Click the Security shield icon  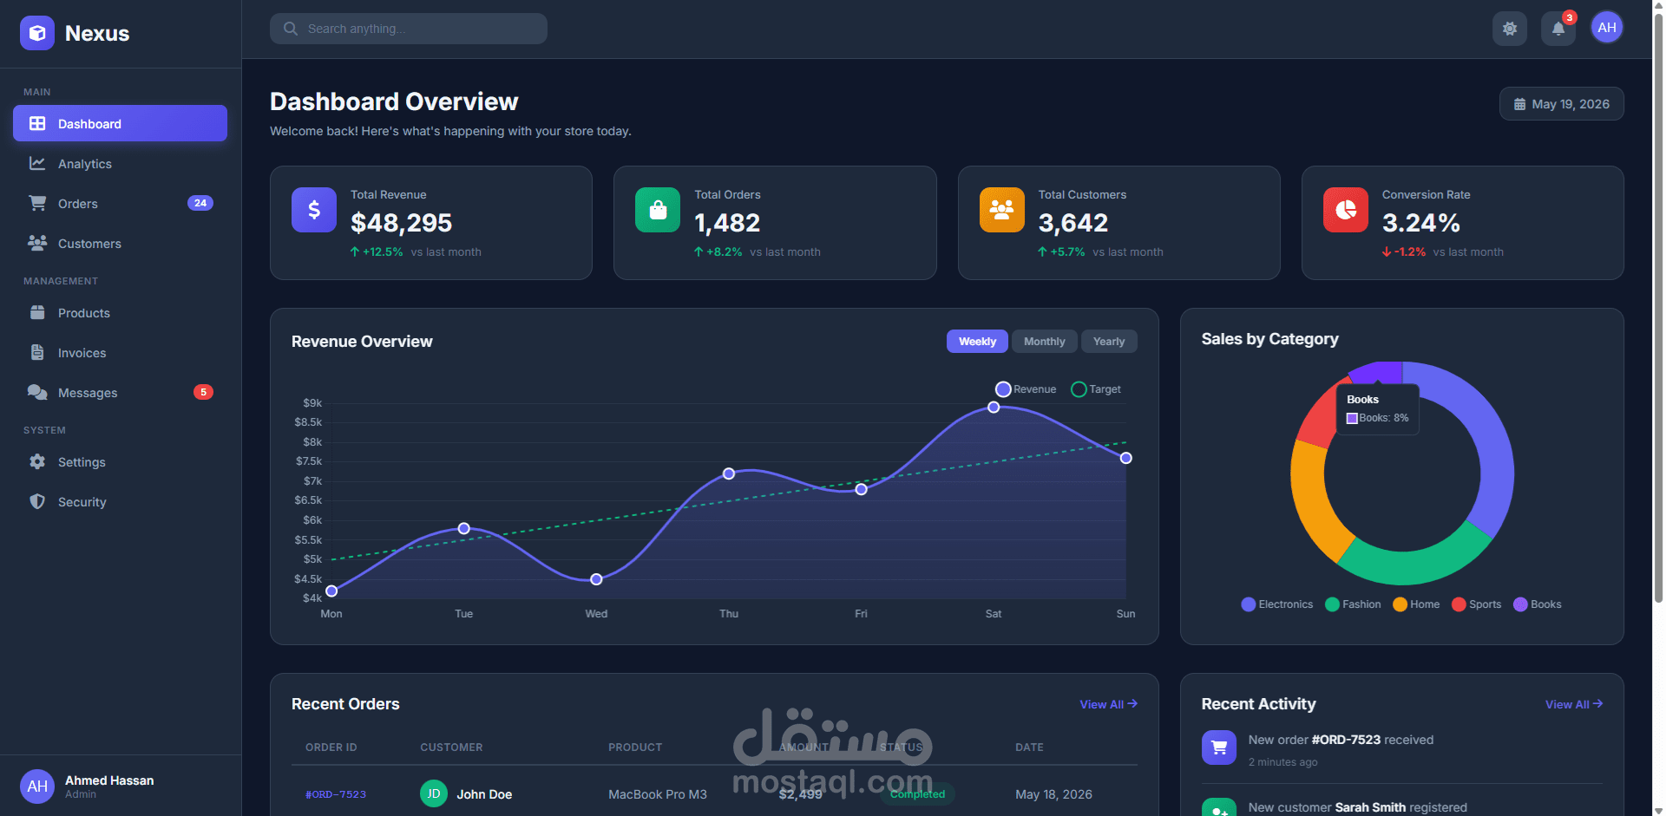click(x=37, y=501)
